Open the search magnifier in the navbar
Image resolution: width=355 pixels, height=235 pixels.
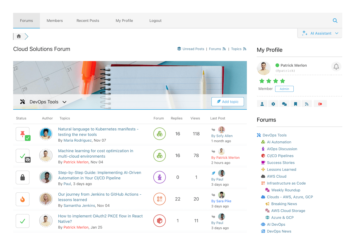pyautogui.click(x=335, y=21)
